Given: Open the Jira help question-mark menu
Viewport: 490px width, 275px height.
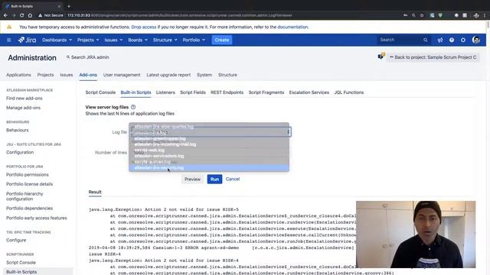Looking at the screenshot, I should click(452, 40).
